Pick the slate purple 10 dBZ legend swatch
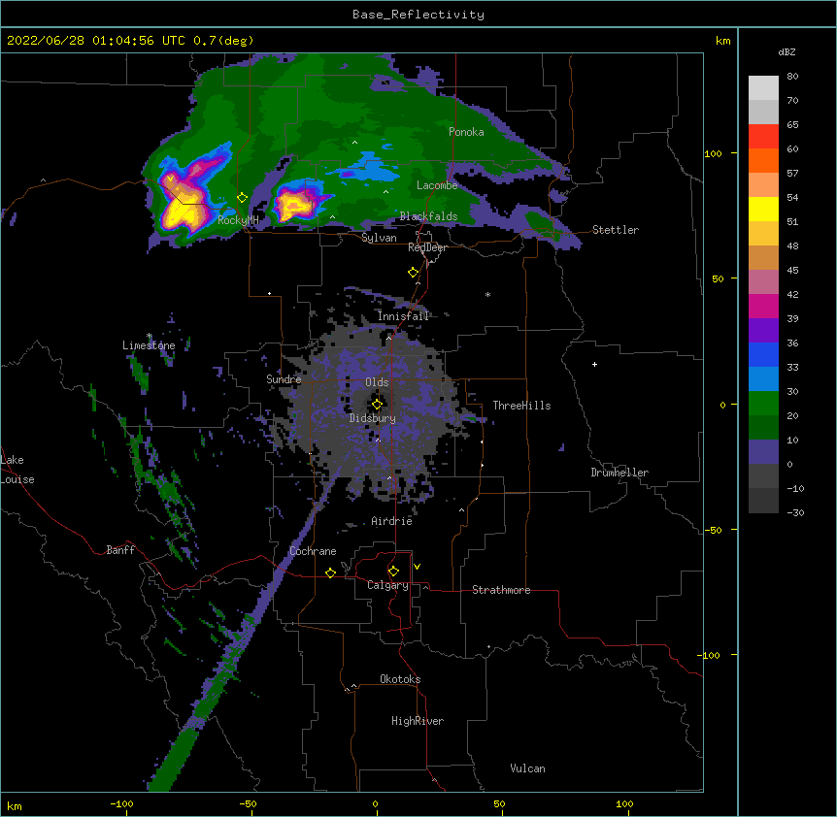837x817 pixels. click(763, 452)
